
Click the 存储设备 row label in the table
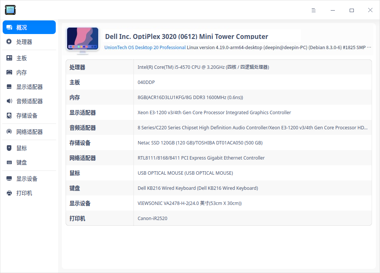coord(80,143)
